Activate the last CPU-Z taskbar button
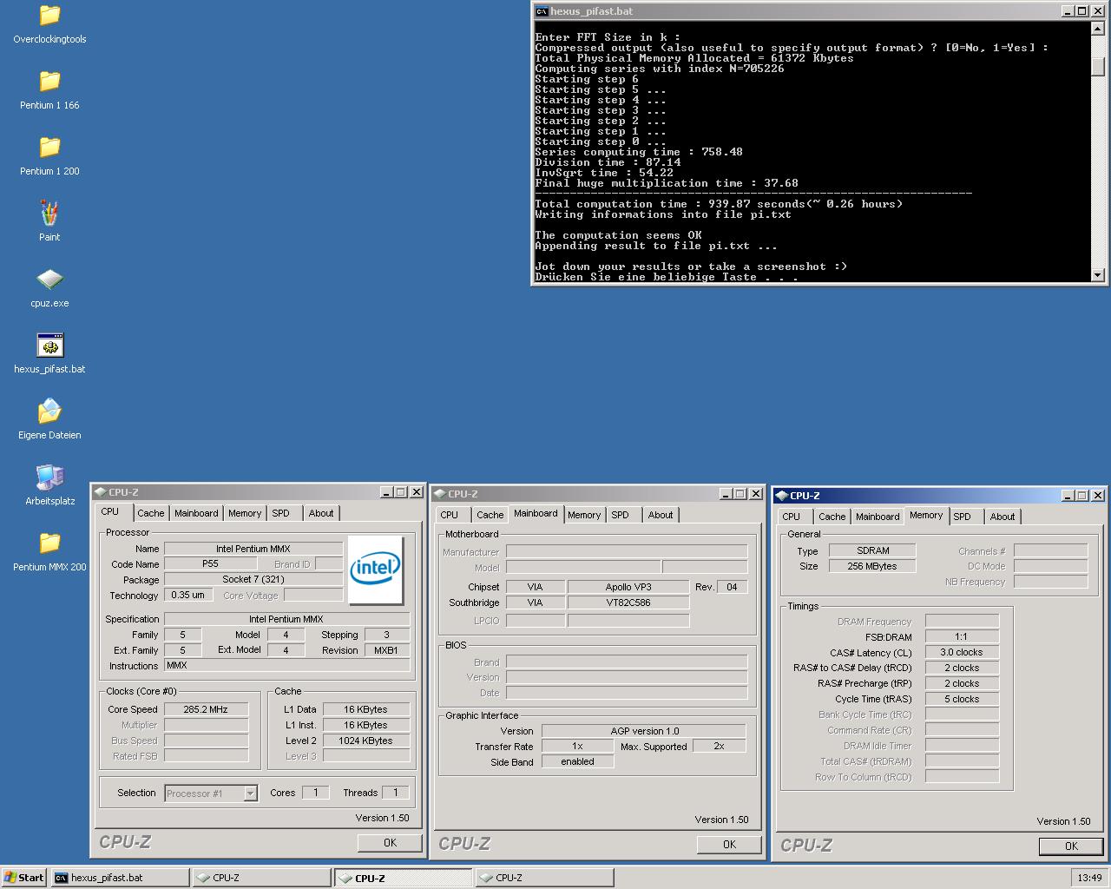Viewport: 1111px width, 889px height. click(544, 878)
